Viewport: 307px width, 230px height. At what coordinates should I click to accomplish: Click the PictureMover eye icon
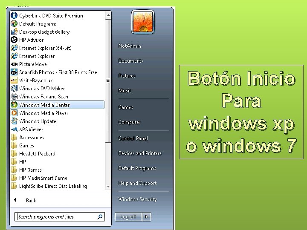click(14, 64)
